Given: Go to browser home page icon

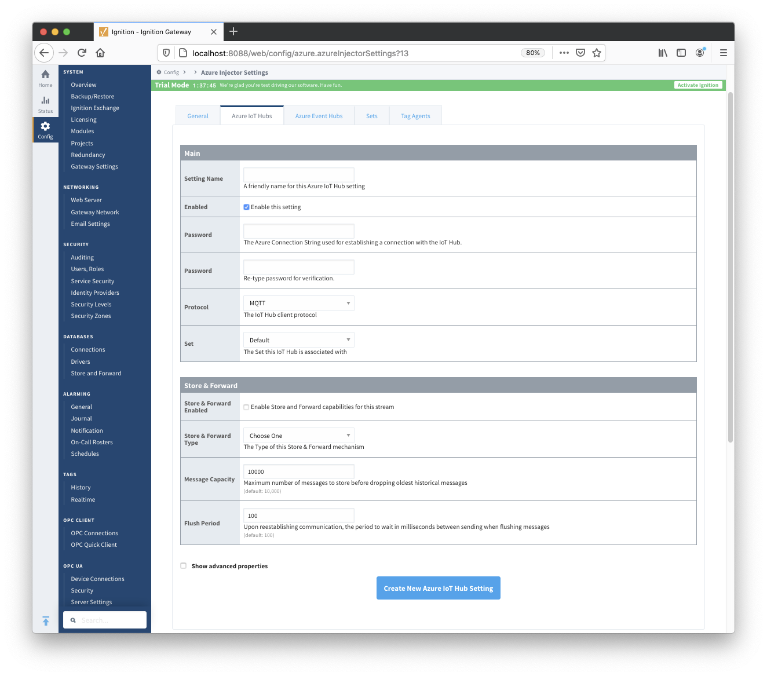Looking at the screenshot, I should point(100,53).
